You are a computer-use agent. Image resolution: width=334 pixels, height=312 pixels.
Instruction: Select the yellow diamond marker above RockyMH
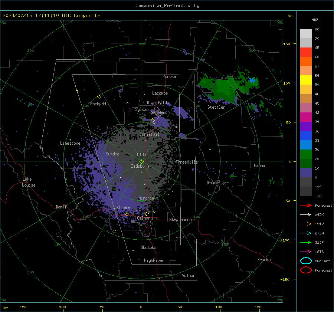pos(99,97)
